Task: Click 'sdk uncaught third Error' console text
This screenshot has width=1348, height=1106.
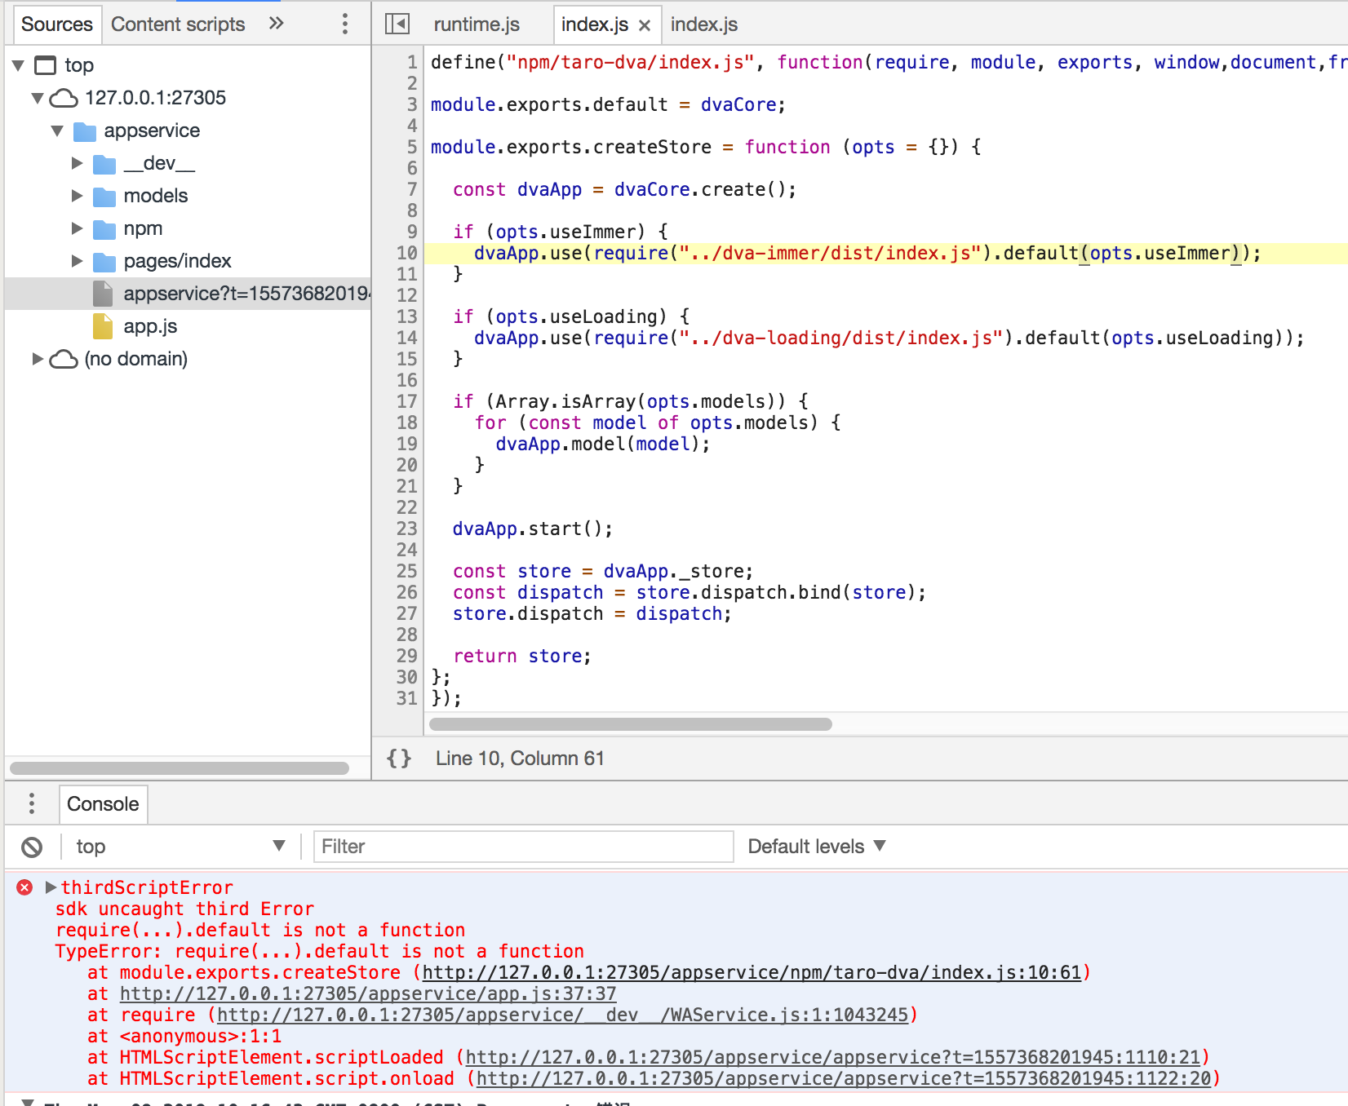Action: (x=184, y=909)
